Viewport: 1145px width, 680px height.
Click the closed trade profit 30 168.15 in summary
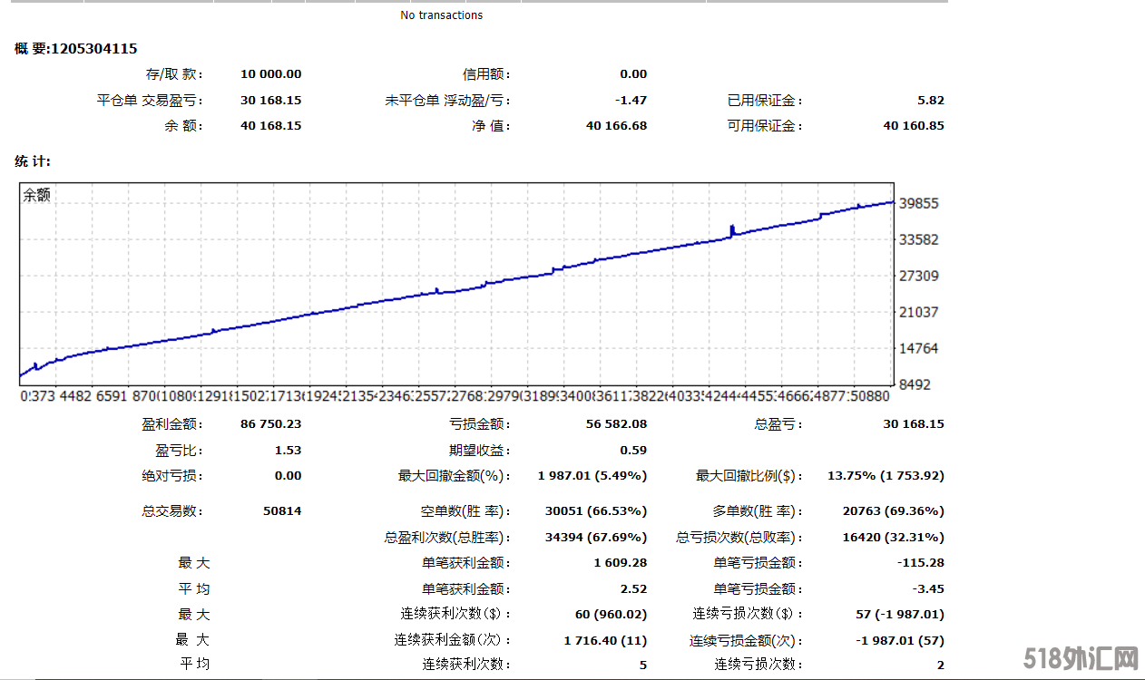point(270,101)
